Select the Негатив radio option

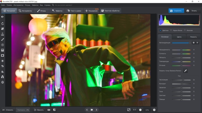coord(185,30)
